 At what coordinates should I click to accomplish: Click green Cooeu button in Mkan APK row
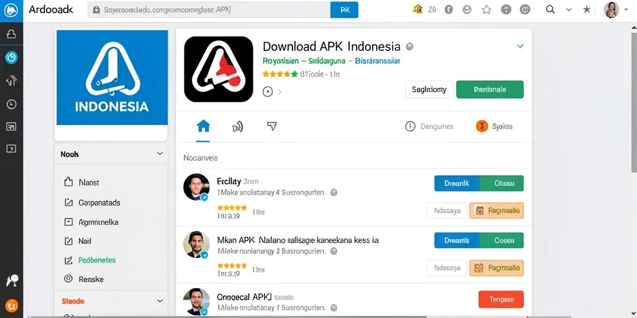tap(502, 240)
